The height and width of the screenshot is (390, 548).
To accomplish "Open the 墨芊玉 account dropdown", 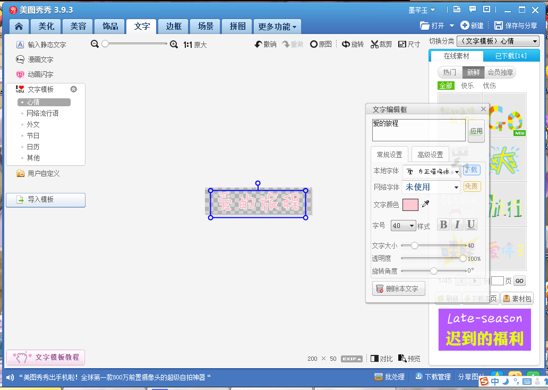I will coord(422,10).
